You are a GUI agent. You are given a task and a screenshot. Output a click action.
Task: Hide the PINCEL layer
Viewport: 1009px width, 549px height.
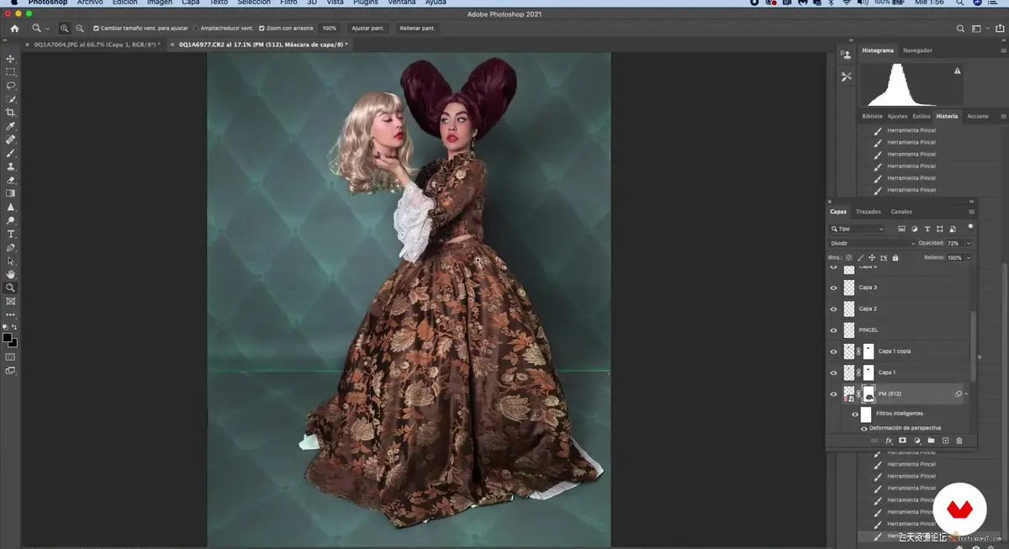(x=833, y=330)
